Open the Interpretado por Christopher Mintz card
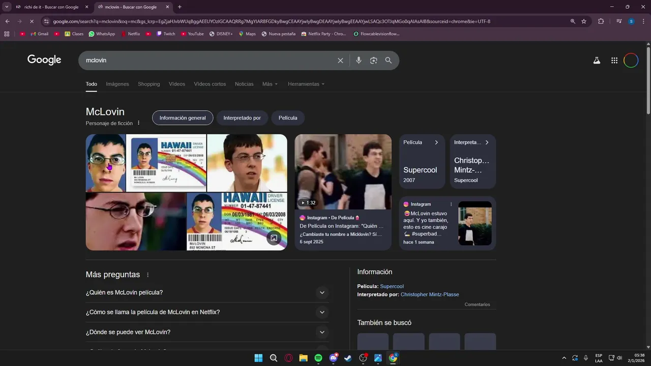 473,162
